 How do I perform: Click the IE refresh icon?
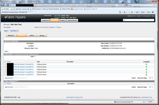[121, 5]
